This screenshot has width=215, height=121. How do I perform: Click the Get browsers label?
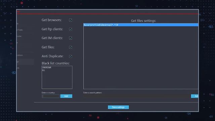pos(51,20)
